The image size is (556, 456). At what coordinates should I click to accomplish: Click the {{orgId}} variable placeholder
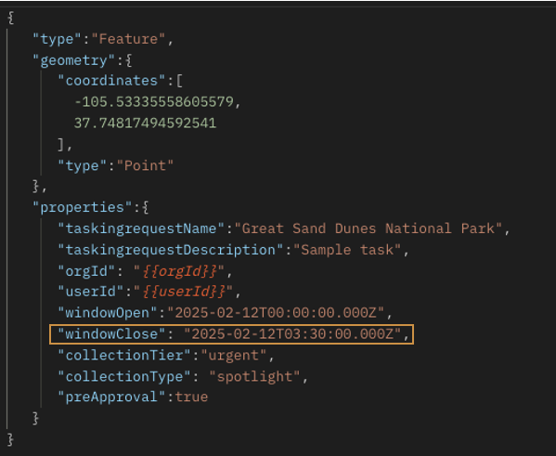click(179, 271)
